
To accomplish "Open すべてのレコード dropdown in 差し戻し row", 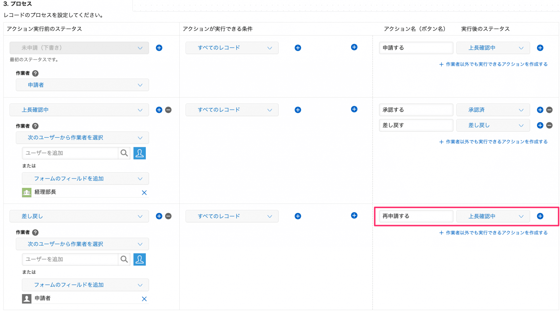I will click(232, 216).
